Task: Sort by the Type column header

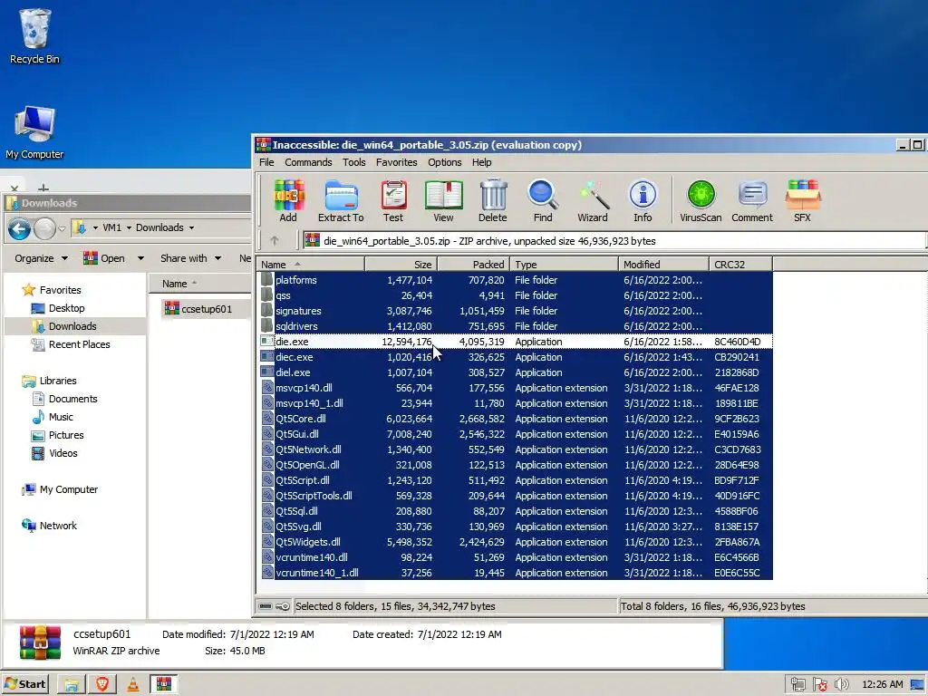Action: [x=565, y=265]
